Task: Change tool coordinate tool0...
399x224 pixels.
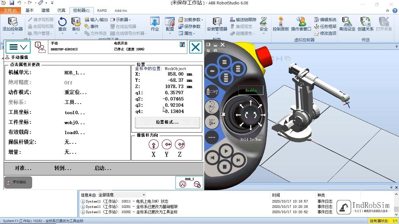Action: (75, 112)
